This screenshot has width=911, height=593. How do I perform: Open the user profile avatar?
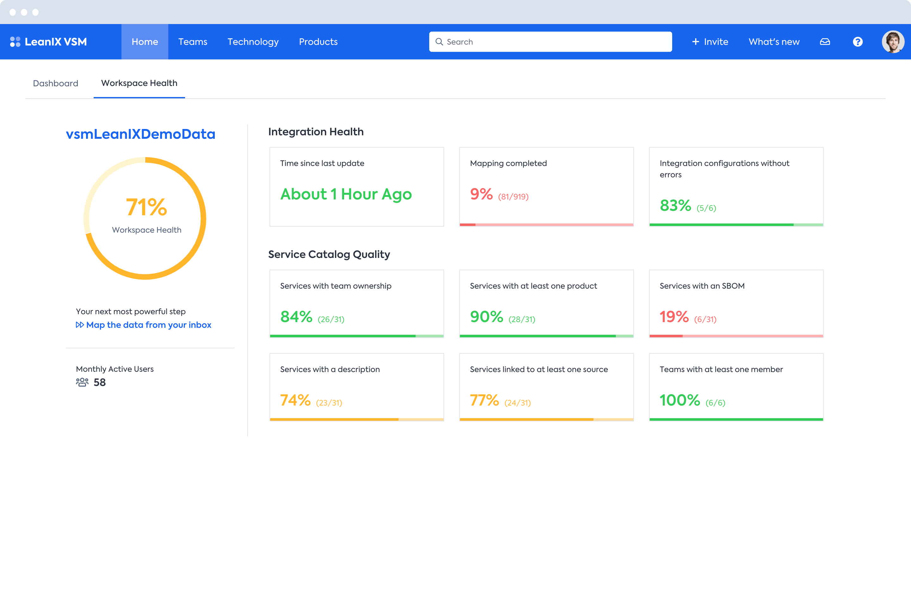(893, 42)
